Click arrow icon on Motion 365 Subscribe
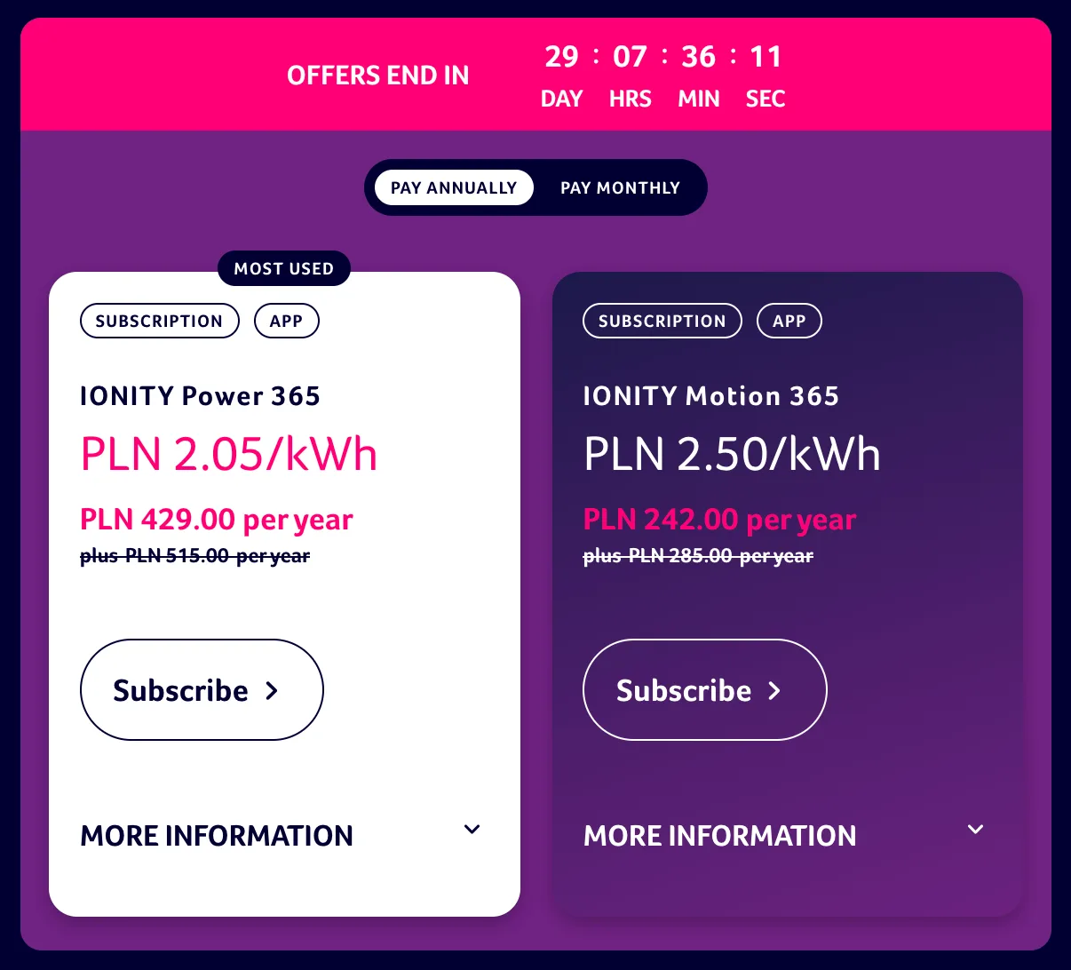The height and width of the screenshot is (970, 1071). coord(775,690)
